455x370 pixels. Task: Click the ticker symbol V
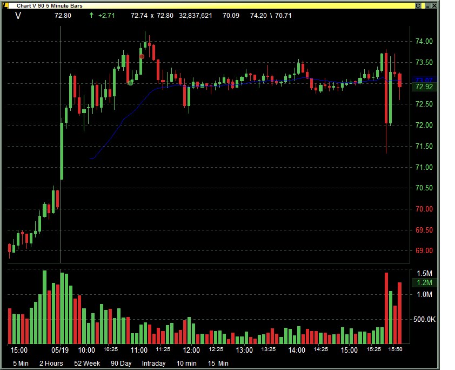[x=18, y=16]
